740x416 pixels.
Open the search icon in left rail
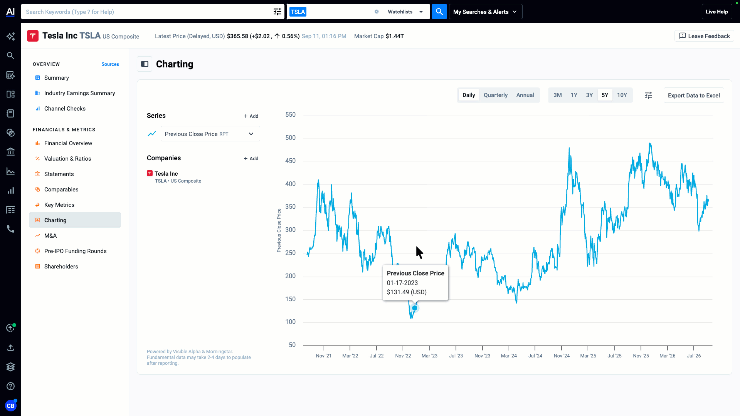coord(10,56)
